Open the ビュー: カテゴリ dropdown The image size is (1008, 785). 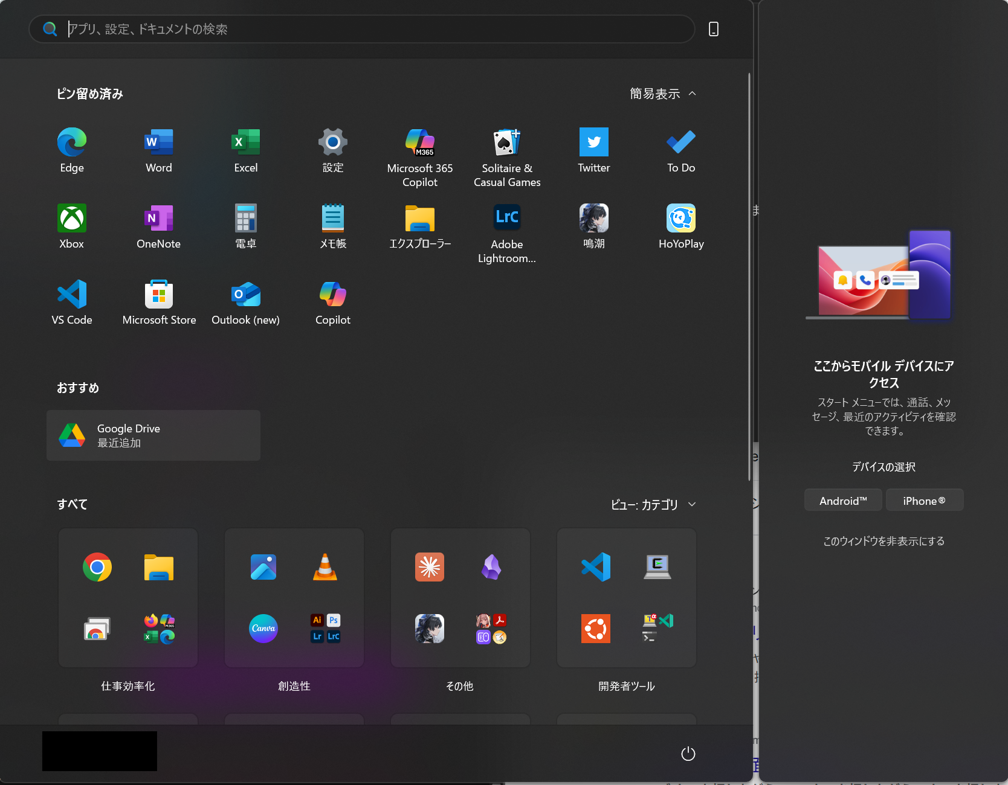(x=653, y=505)
